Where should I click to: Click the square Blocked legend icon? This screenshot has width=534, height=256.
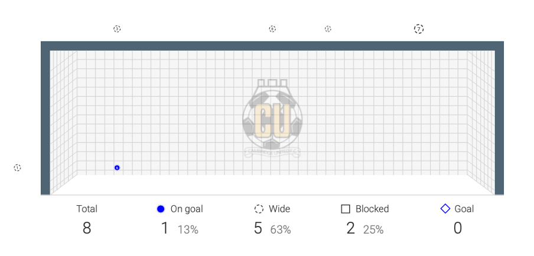(x=346, y=209)
